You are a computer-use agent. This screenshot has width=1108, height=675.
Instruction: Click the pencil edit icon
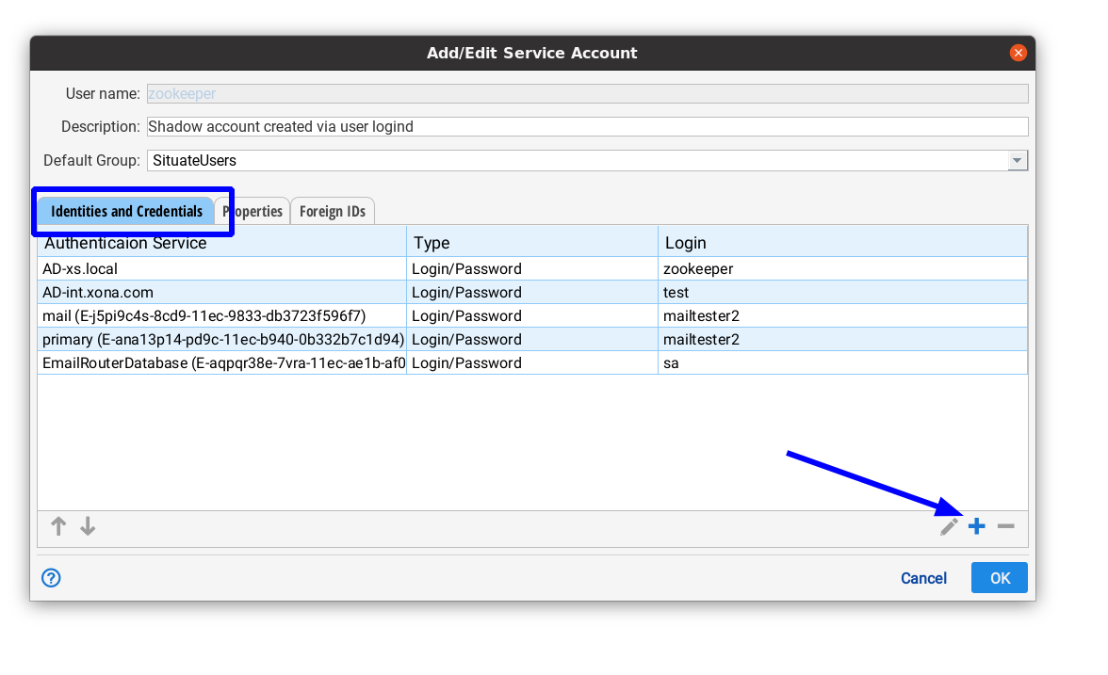(x=949, y=526)
